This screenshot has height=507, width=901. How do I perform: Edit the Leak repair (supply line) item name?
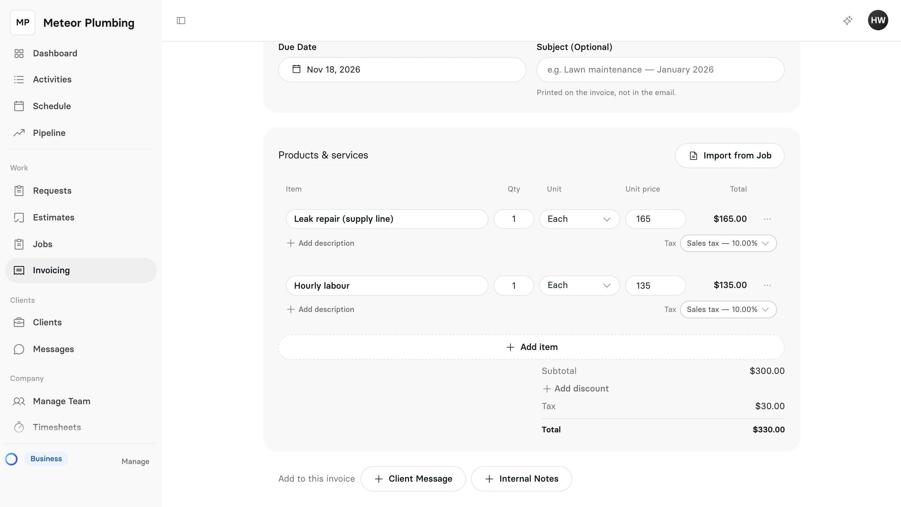point(387,219)
